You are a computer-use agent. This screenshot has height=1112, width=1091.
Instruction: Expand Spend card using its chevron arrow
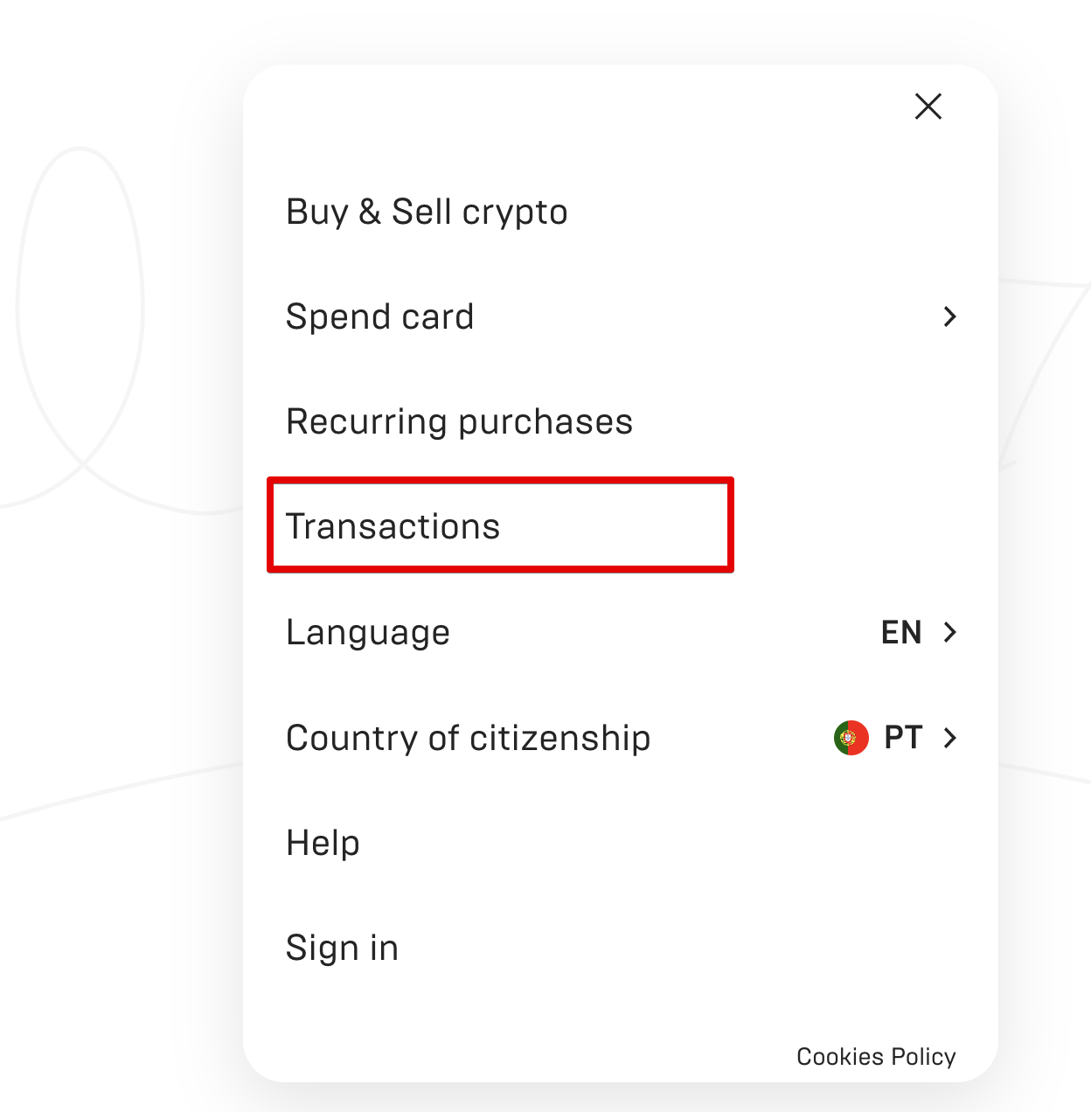(x=950, y=316)
